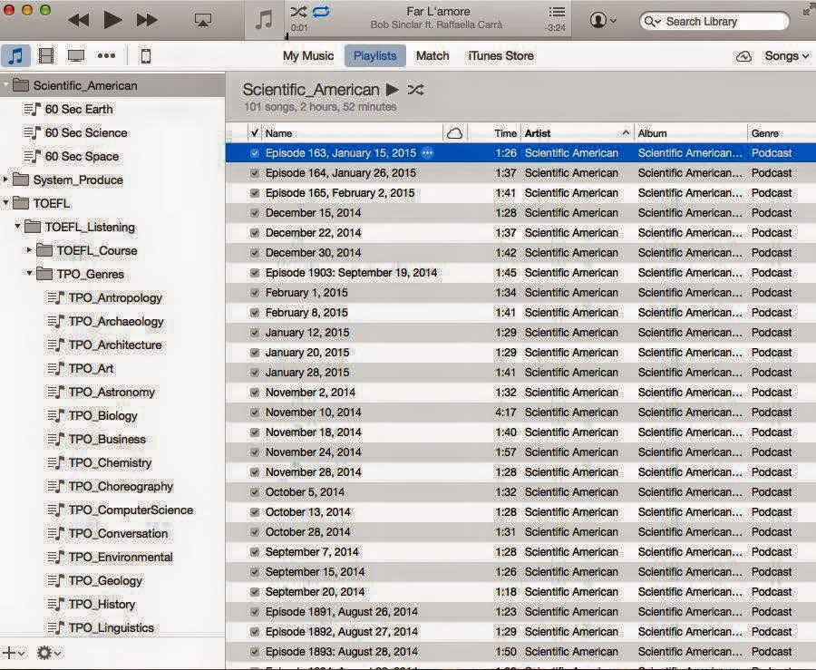Go to the iTunes Store tab
This screenshot has height=670, width=816.
pos(500,55)
